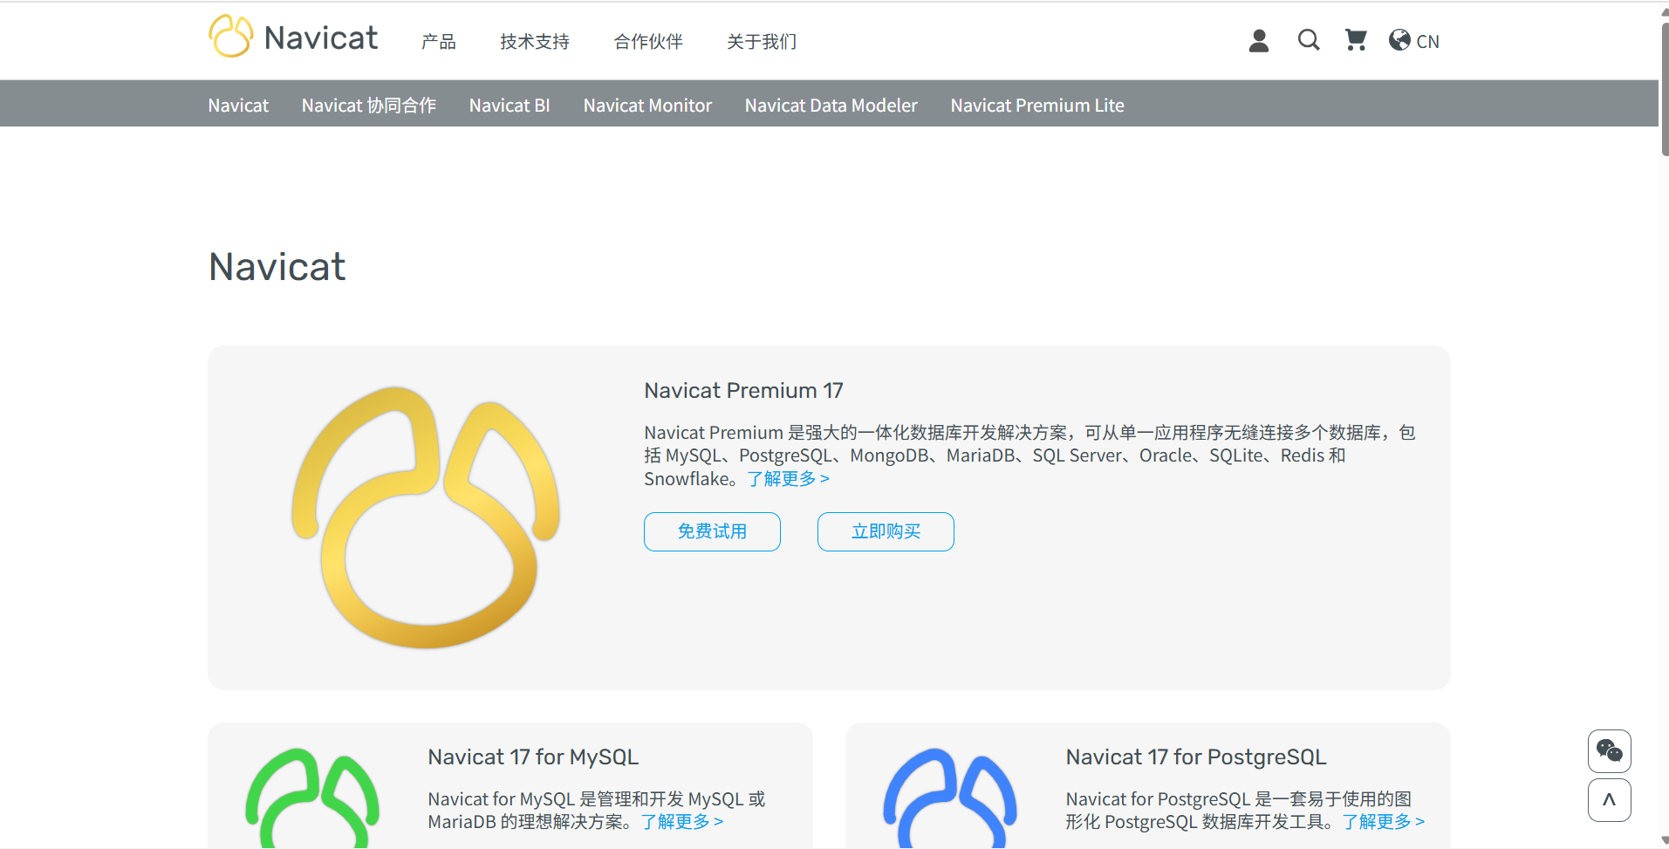Open the 技术支持 menu
The width and height of the screenshot is (1669, 849).
click(534, 41)
